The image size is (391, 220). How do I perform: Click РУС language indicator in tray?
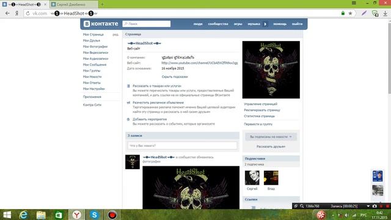pyautogui.click(x=364, y=215)
